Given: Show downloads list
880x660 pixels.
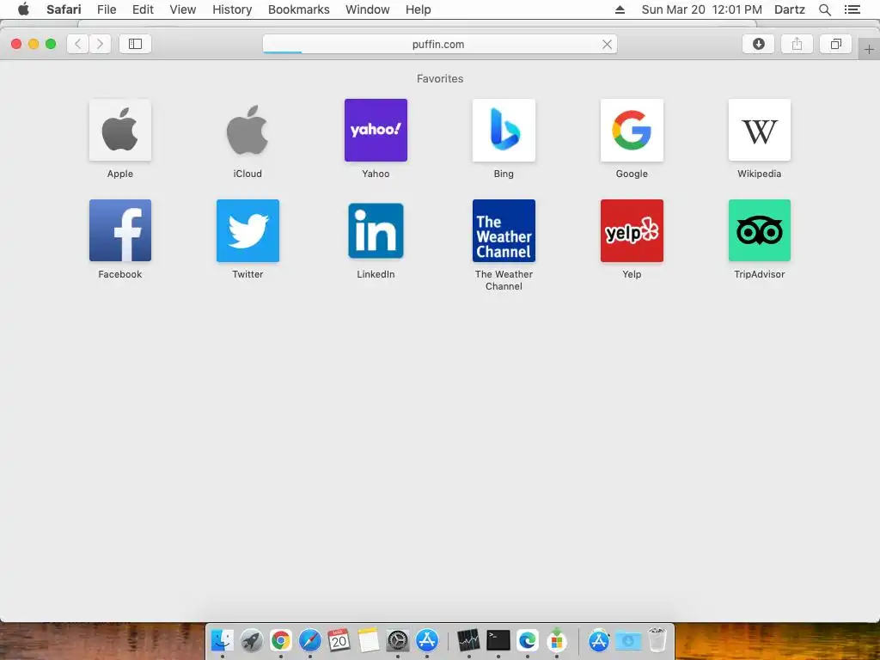Looking at the screenshot, I should (758, 44).
